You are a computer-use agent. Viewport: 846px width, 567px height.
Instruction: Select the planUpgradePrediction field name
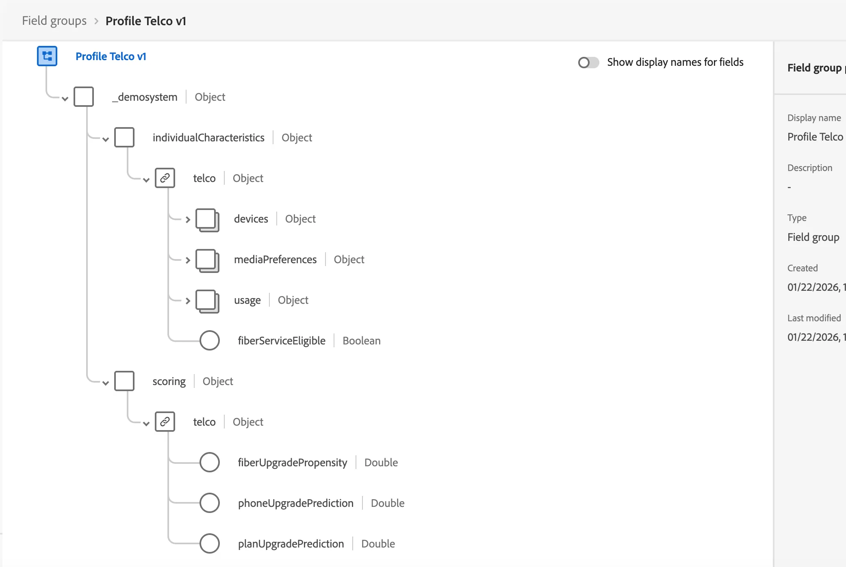tap(291, 544)
